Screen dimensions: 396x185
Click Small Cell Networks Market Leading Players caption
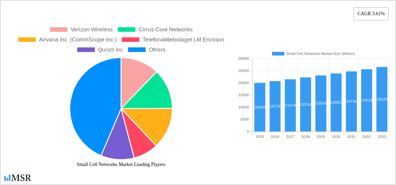coord(121,164)
